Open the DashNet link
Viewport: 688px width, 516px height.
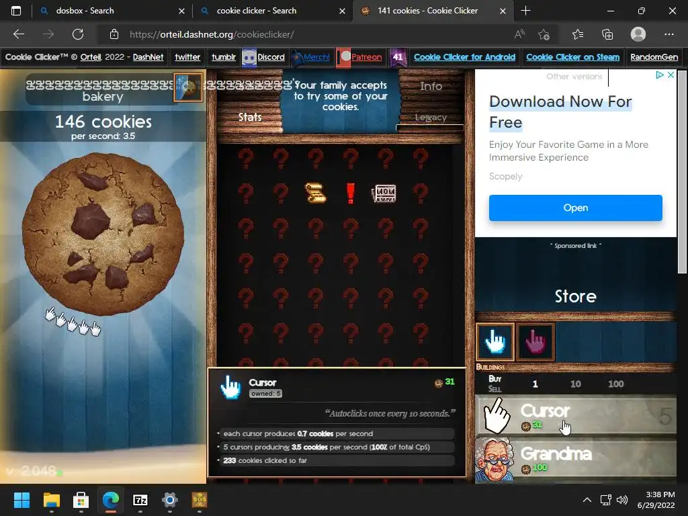(x=148, y=57)
